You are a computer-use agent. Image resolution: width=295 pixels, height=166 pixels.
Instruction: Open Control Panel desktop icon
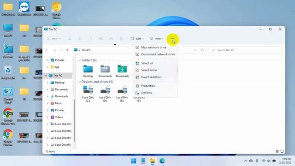tap(8, 92)
